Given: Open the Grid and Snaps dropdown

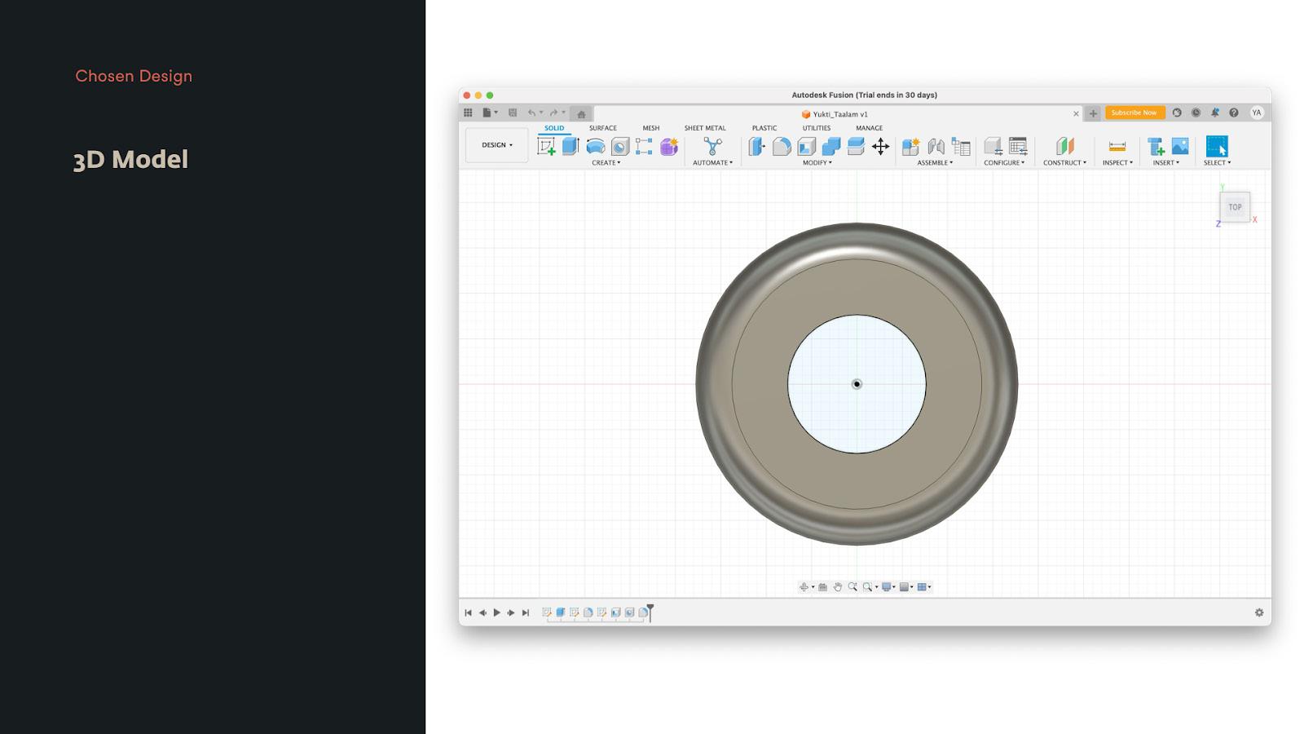Looking at the screenshot, I should 906,587.
